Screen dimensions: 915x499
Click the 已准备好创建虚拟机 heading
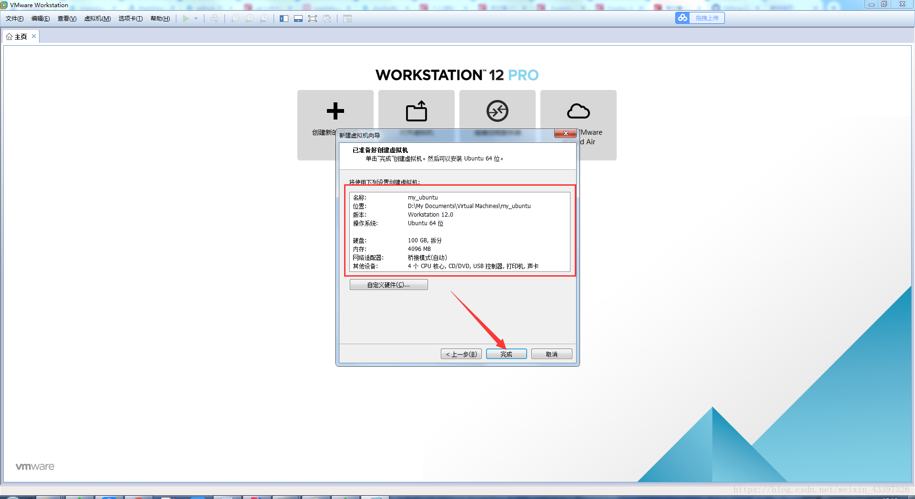click(380, 150)
